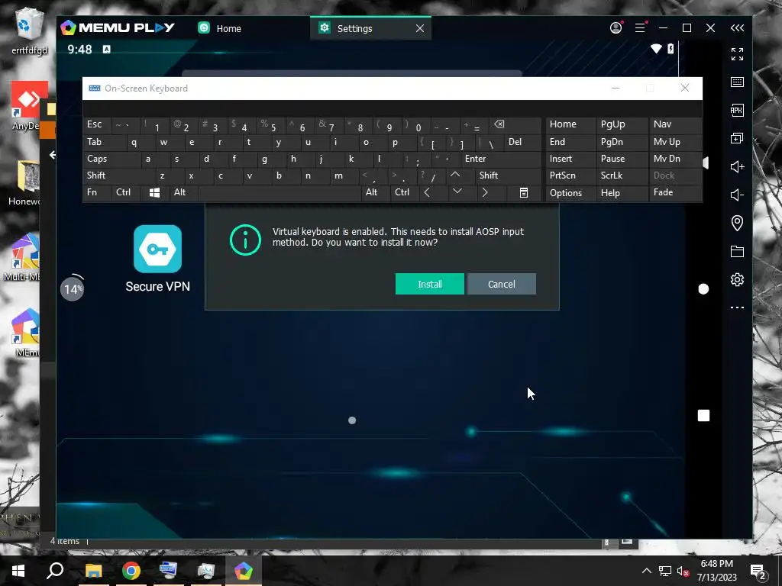Click the MEmu icon in taskbar
The height and width of the screenshot is (586, 782).
coord(244,571)
